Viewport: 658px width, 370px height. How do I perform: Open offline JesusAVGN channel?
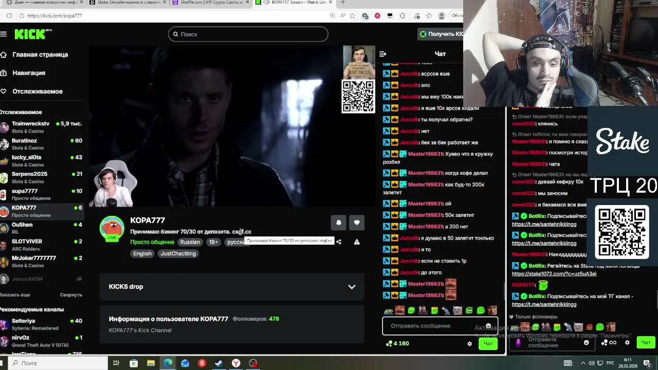(41, 279)
